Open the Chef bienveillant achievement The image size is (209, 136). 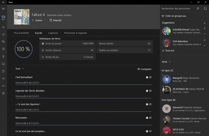(83, 80)
